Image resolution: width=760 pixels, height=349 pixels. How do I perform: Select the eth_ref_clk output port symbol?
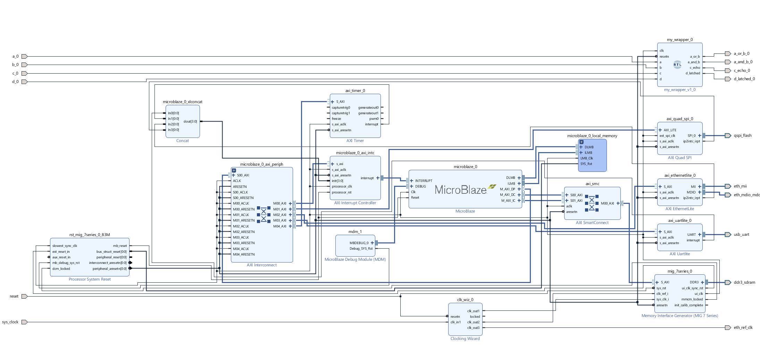click(x=728, y=327)
